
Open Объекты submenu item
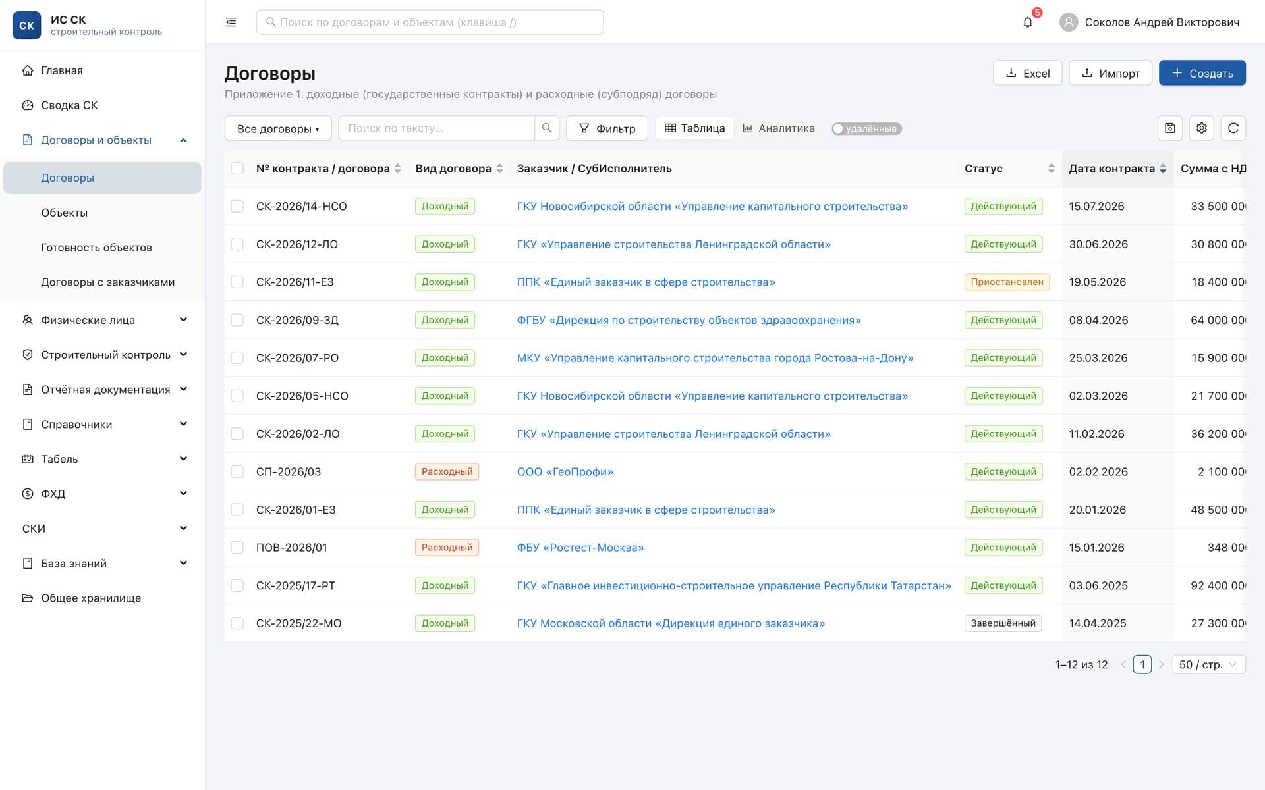point(102,213)
